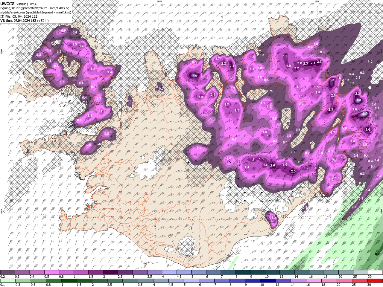Click the '3.9' snowfall maximum in the north

(194, 76)
